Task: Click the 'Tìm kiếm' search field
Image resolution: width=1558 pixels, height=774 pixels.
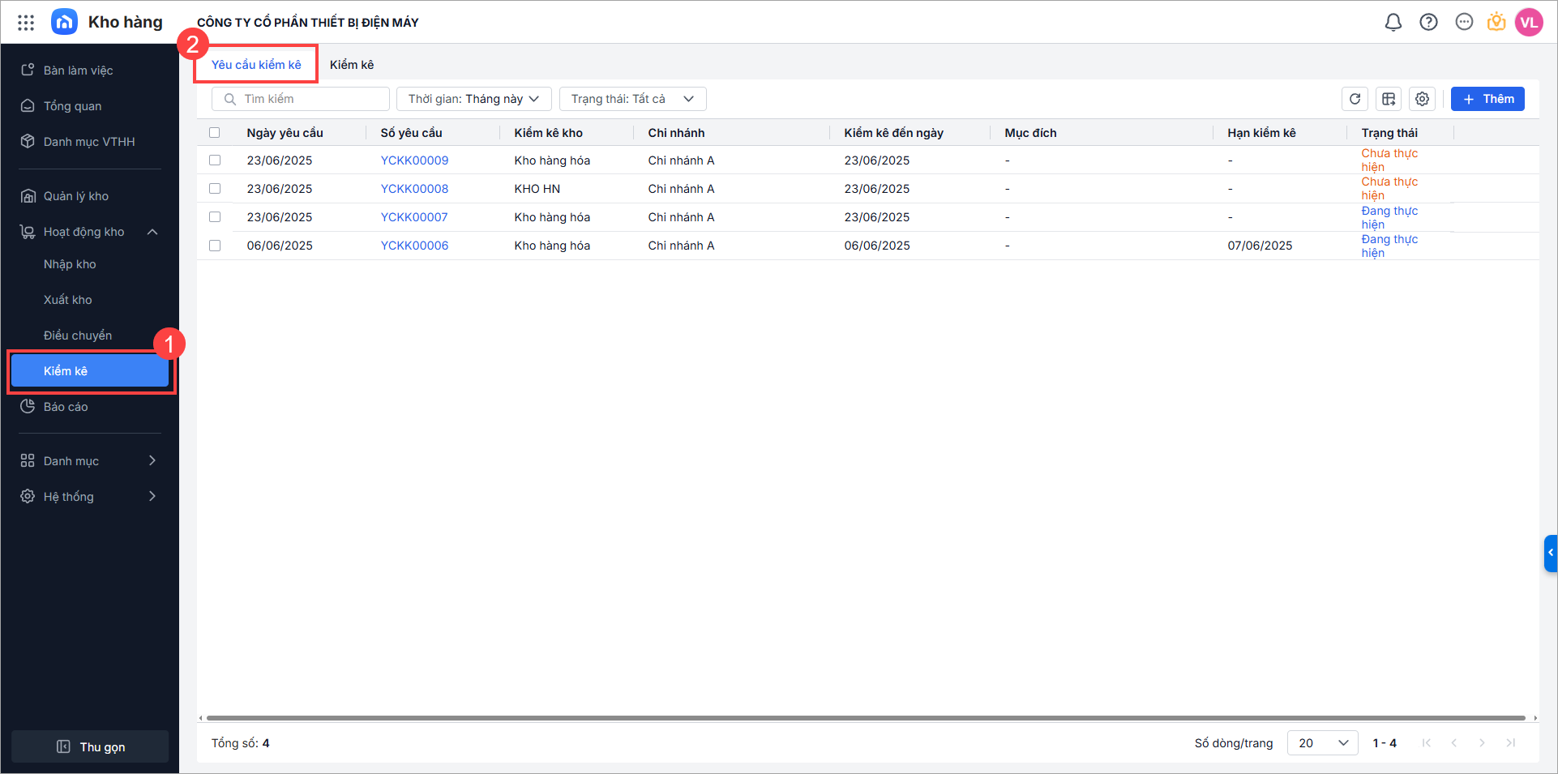Action: (x=301, y=99)
